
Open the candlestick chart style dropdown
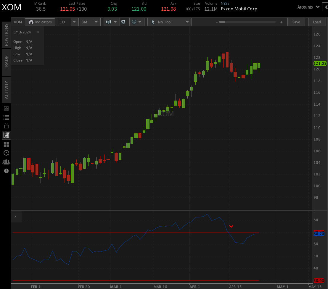coord(112,22)
